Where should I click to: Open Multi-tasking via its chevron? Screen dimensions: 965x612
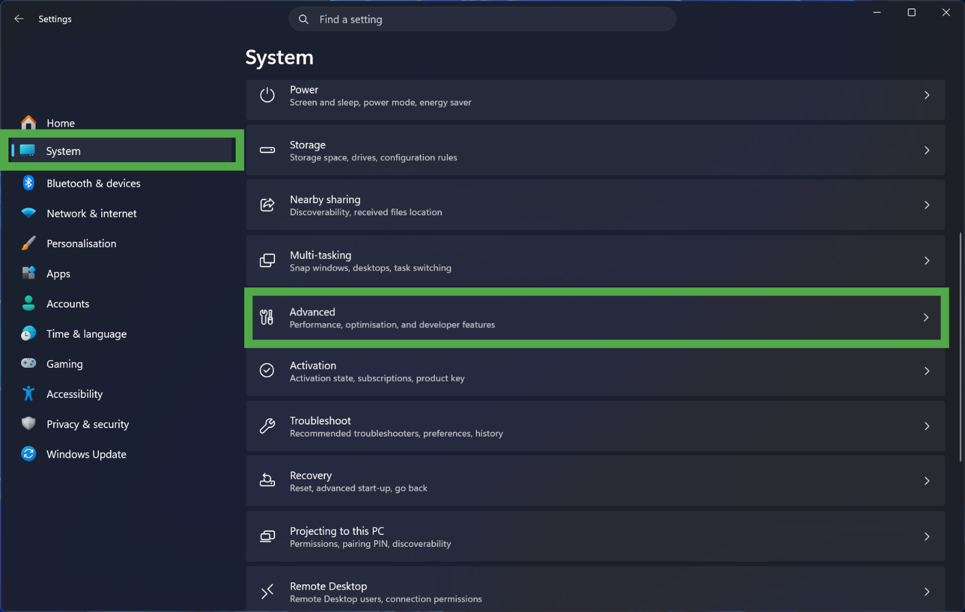point(927,260)
